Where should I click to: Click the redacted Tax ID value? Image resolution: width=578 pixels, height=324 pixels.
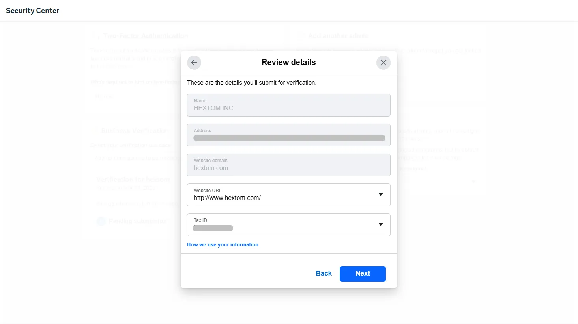[213, 228]
